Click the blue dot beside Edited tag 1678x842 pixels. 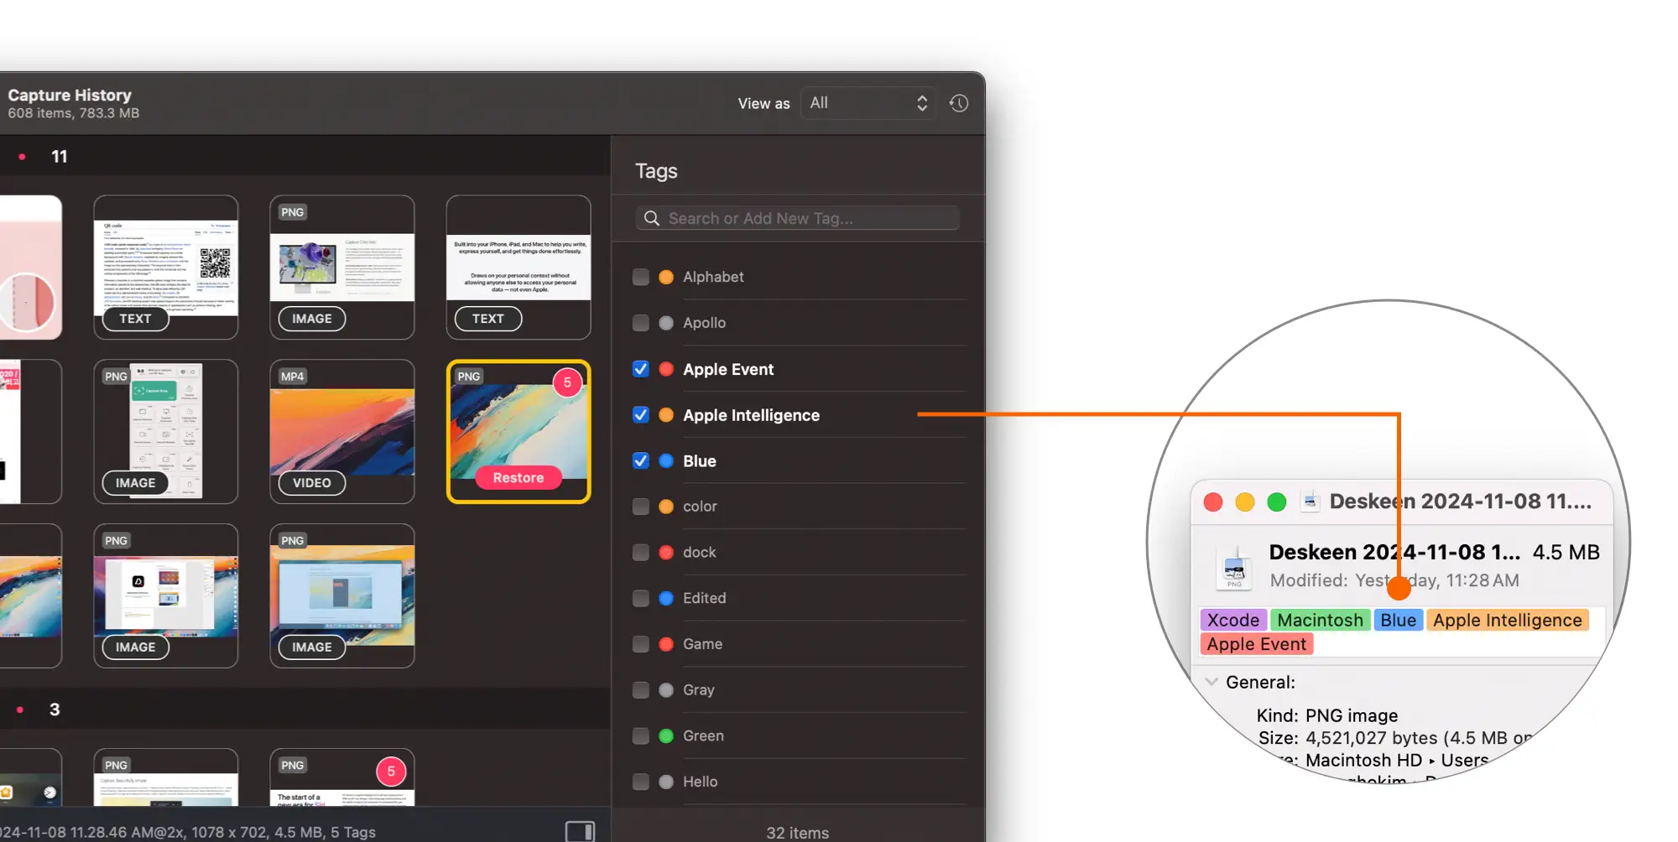click(x=666, y=598)
